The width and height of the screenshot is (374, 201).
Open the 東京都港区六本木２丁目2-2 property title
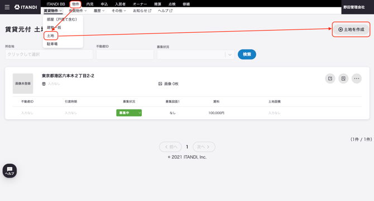(x=68, y=76)
